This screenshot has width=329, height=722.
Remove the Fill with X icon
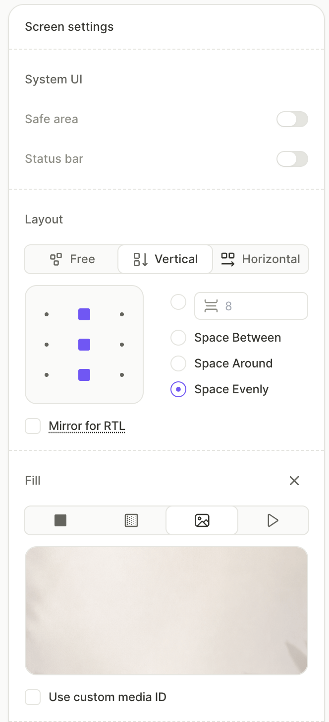click(x=294, y=481)
